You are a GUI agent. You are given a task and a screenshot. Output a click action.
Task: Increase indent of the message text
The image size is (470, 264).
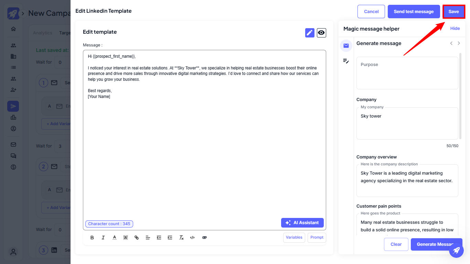(170, 238)
